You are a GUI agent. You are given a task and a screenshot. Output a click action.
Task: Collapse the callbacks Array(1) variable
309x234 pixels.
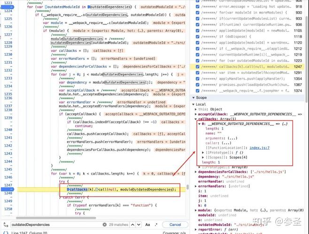(196, 119)
